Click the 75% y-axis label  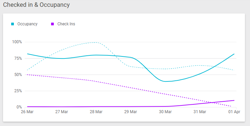click(x=18, y=58)
